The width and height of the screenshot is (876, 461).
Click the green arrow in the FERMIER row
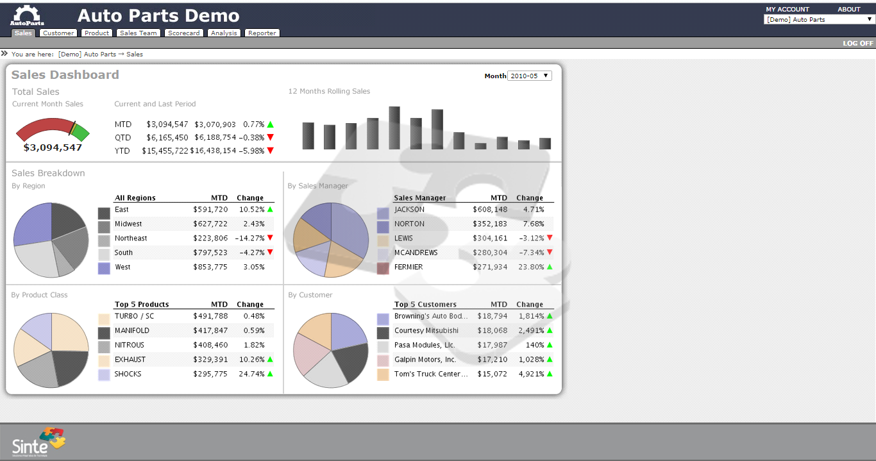(x=550, y=267)
